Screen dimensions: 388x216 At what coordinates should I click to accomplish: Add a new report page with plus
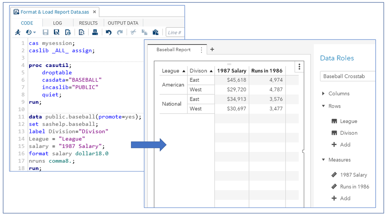(212, 49)
